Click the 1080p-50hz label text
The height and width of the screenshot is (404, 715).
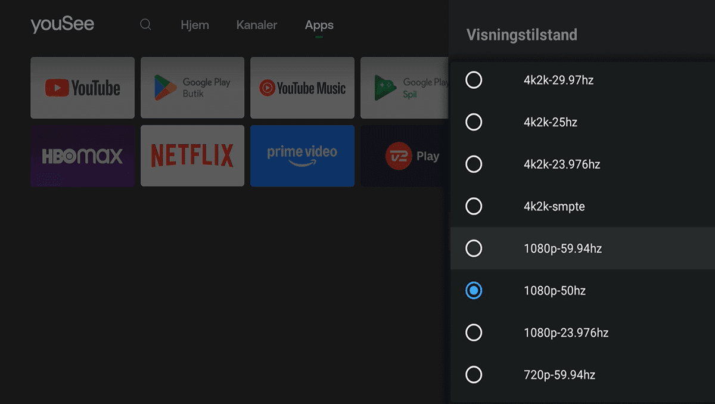[555, 291]
